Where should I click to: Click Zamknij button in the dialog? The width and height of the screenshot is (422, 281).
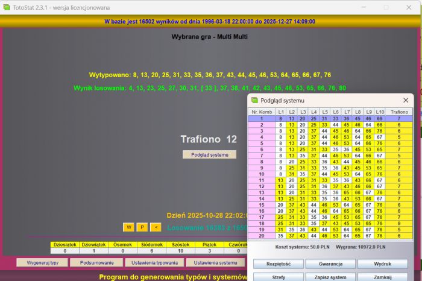tap(382, 277)
